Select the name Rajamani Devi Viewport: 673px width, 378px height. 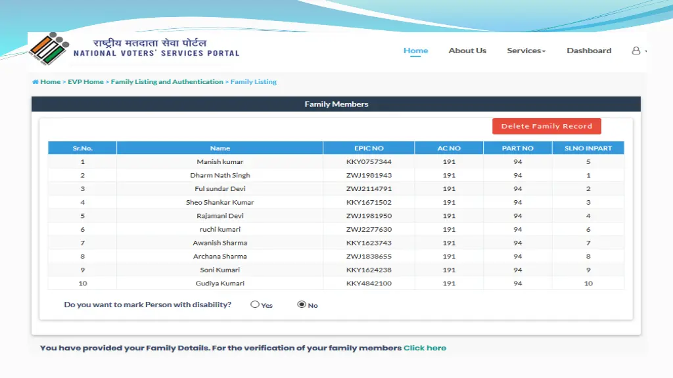220,216
